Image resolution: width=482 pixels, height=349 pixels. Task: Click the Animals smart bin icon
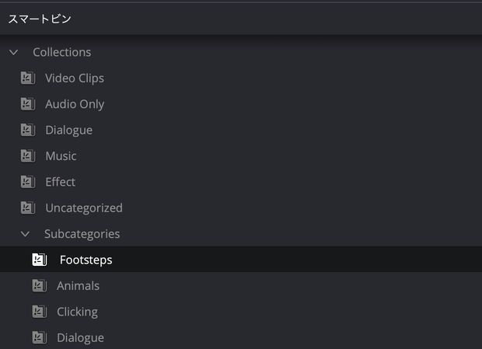coord(40,286)
